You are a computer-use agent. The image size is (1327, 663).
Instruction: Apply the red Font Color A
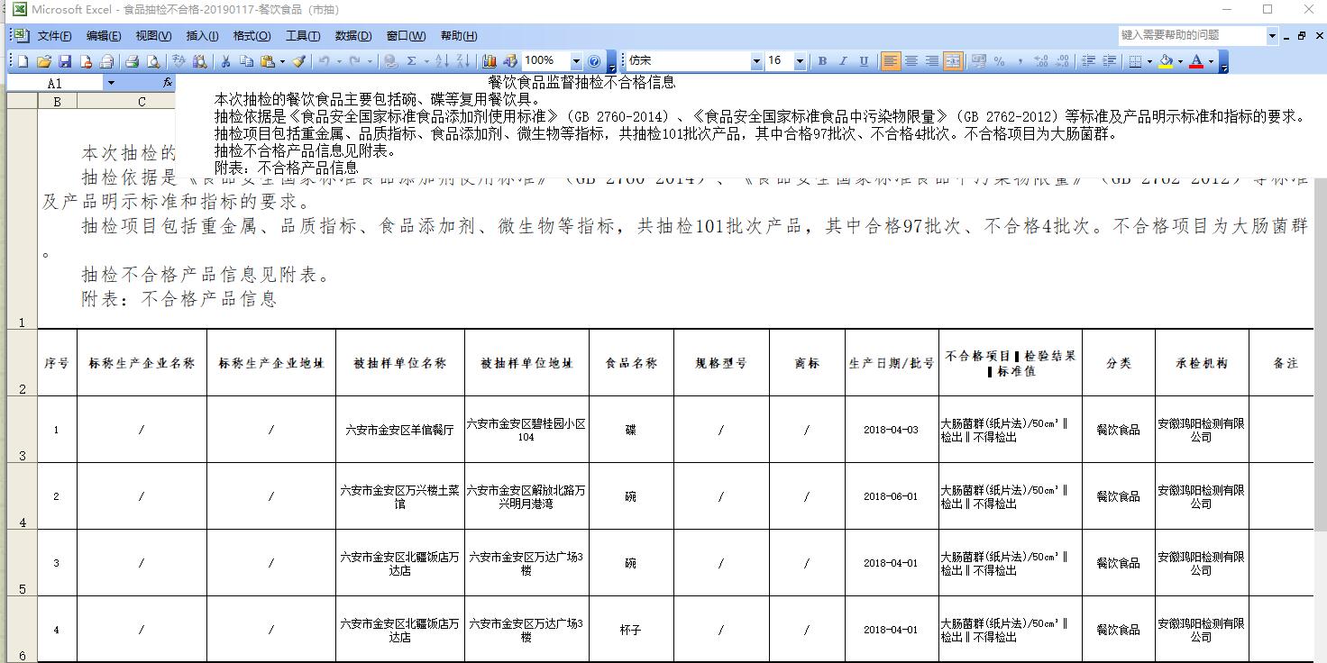[1196, 61]
